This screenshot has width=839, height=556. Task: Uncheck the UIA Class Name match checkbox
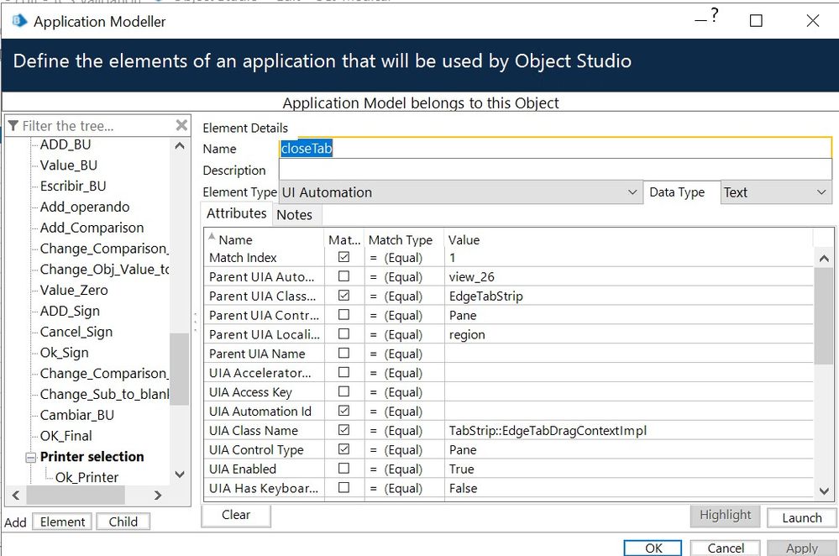coord(343,431)
